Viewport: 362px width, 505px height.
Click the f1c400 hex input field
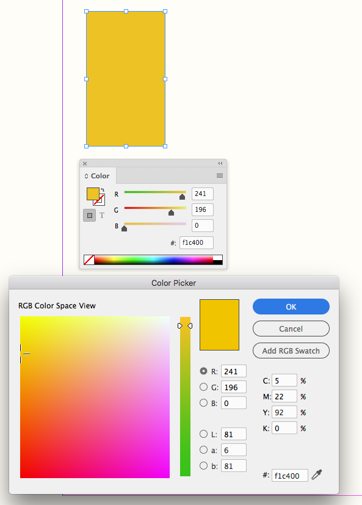coord(290,475)
